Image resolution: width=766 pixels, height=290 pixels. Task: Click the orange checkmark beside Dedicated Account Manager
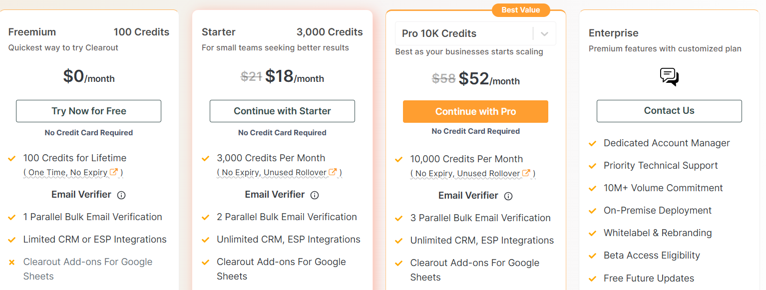pyautogui.click(x=592, y=143)
